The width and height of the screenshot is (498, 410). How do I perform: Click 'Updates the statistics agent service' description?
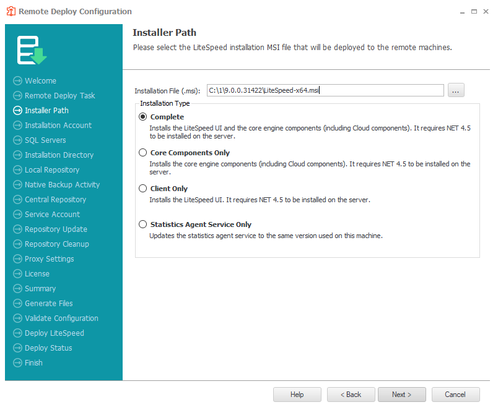[x=266, y=236]
